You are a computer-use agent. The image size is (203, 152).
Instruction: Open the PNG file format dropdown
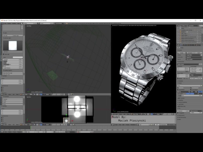pyautogui.click(x=183, y=92)
